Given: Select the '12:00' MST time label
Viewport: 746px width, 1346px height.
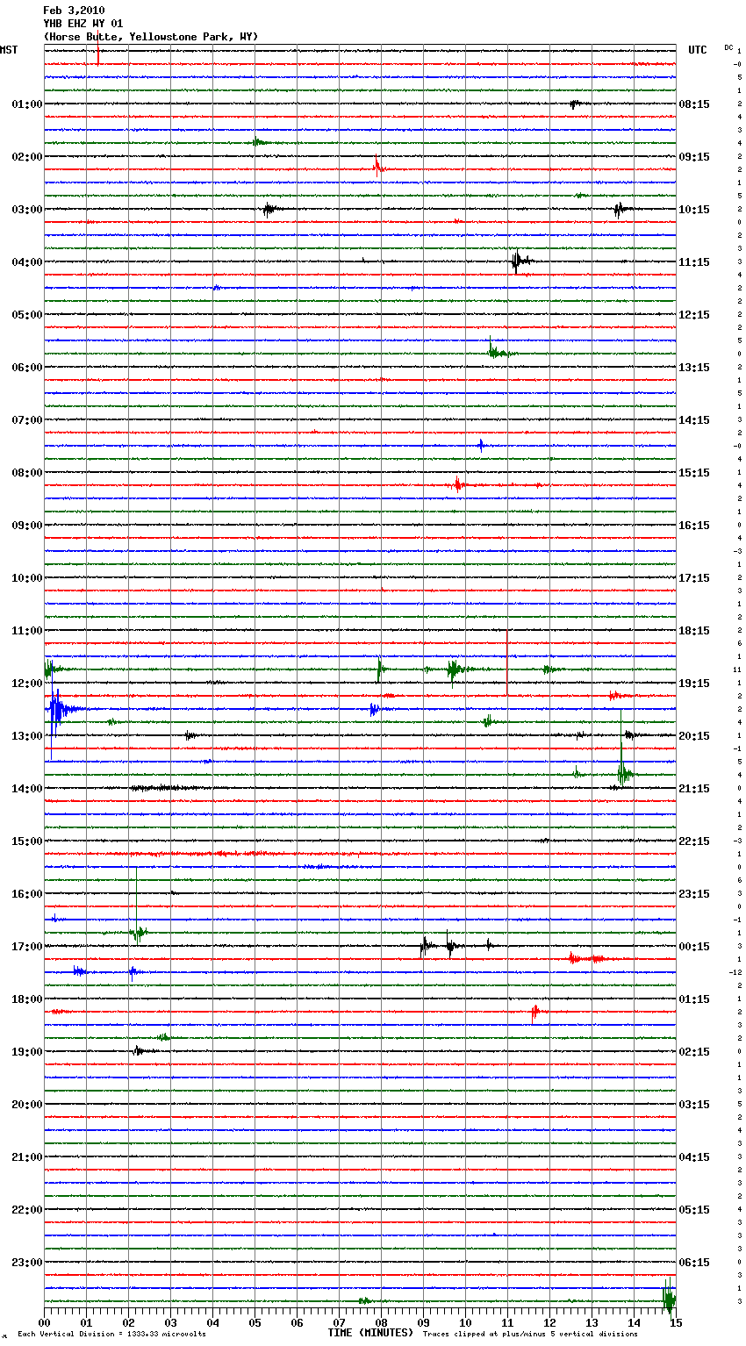Looking at the screenshot, I should 27,684.
